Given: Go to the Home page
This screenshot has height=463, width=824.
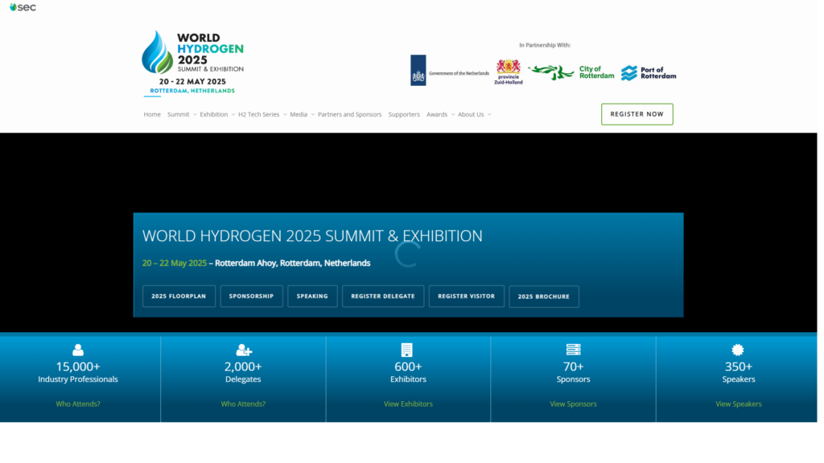Looking at the screenshot, I should point(152,114).
